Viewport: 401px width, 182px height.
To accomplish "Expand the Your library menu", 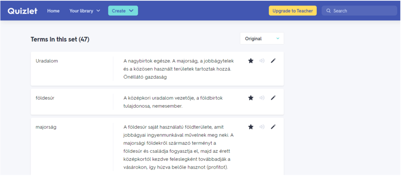I will pyautogui.click(x=85, y=11).
